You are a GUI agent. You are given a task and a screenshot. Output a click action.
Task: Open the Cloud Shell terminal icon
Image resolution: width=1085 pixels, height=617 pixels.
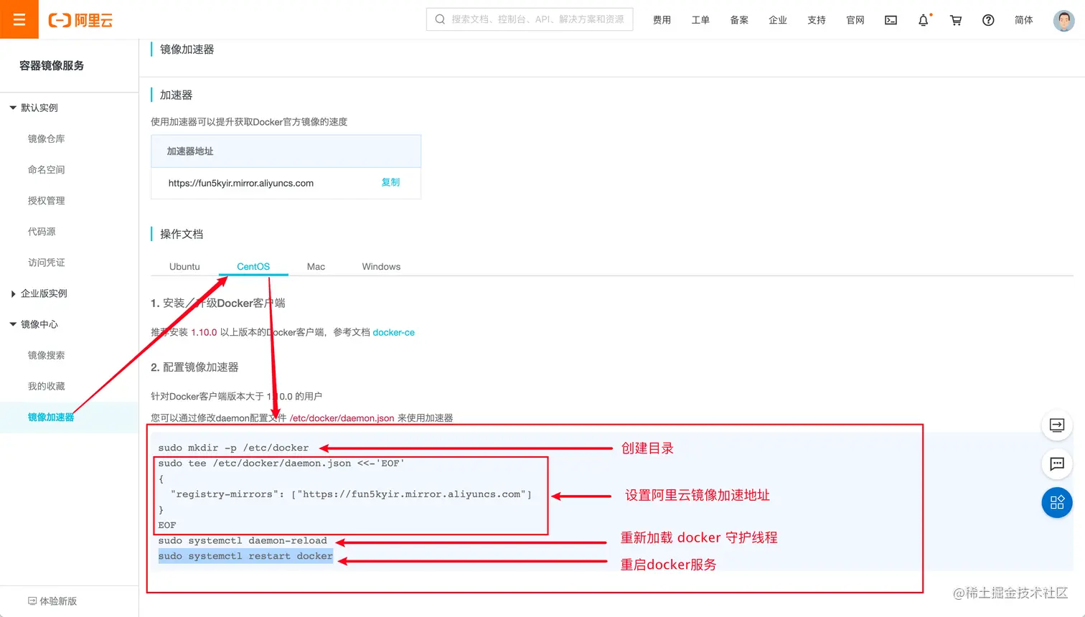[891, 20]
